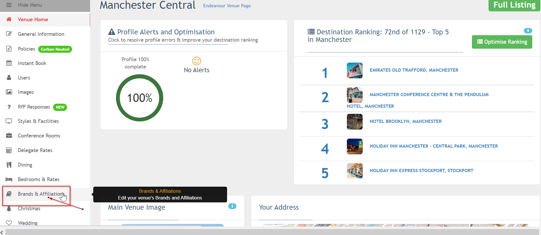This screenshot has width=541, height=235.
Task: Click the Conference Rooms briefcase icon
Action: 9,135
